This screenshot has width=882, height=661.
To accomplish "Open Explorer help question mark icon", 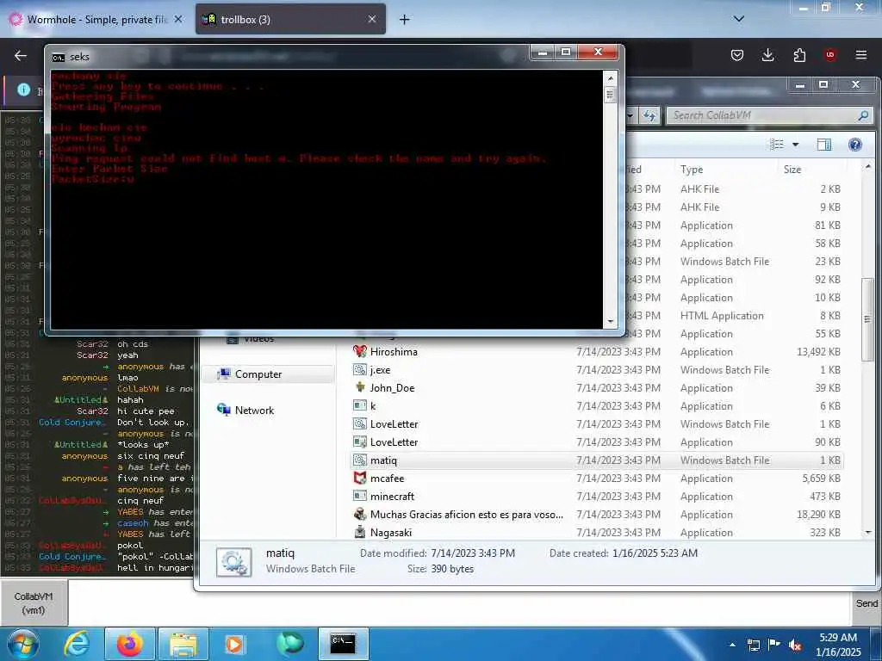I will pyautogui.click(x=855, y=145).
